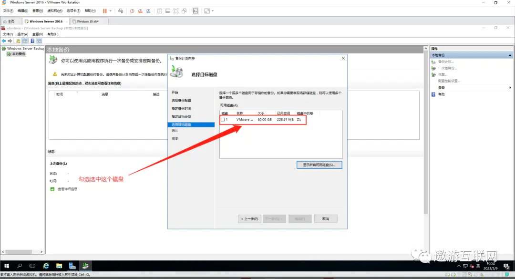This screenshot has width=515, height=279.
Task: Toggle the VMware library sidebar icon
Action: click(x=160, y=11)
